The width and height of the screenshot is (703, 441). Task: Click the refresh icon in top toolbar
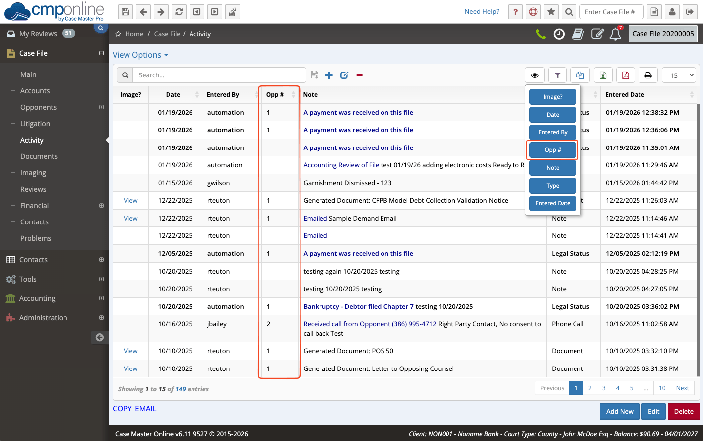(179, 12)
